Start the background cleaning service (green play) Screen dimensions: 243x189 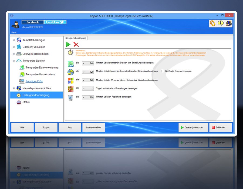point(68,45)
